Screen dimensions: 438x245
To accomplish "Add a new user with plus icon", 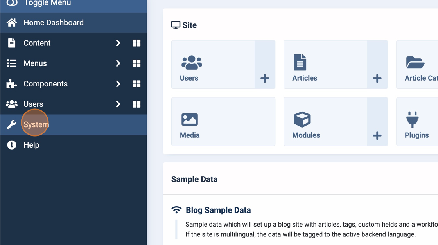I will [x=265, y=78].
